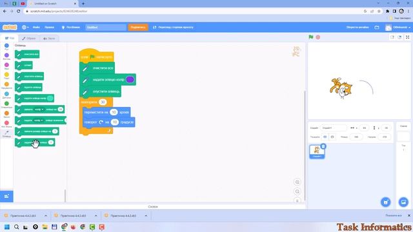Click the stage backdrop thumbnail
This screenshot has width=413, height=232.
click(403, 137)
